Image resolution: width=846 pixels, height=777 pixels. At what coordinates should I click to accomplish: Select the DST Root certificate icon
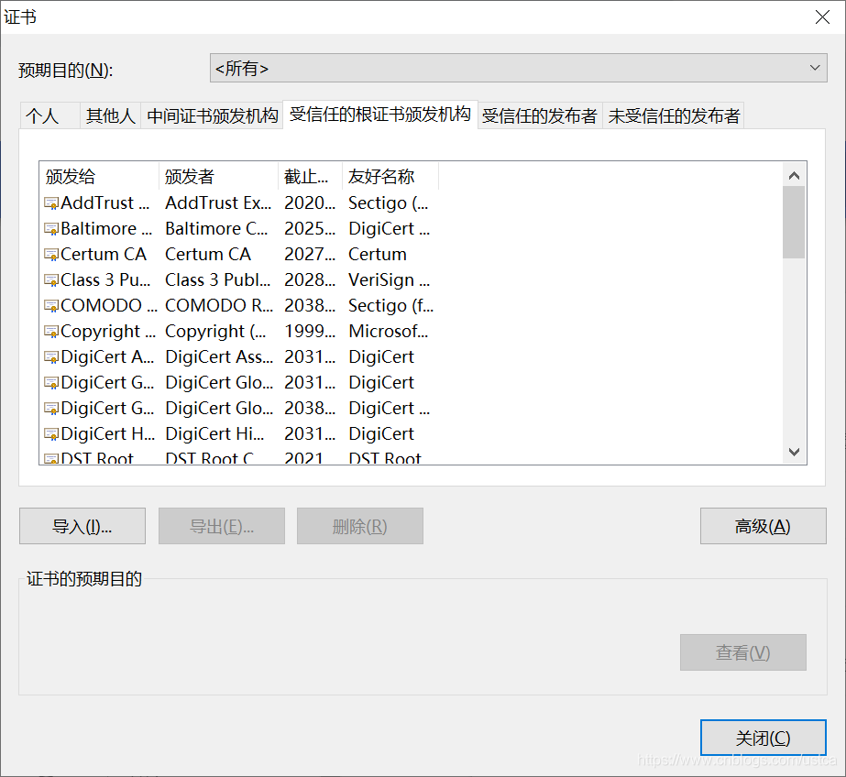click(x=49, y=458)
